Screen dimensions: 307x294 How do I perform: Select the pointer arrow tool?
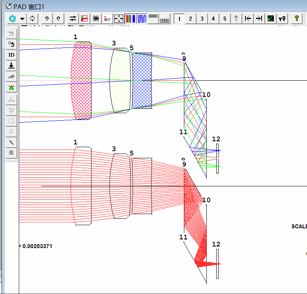point(11,142)
